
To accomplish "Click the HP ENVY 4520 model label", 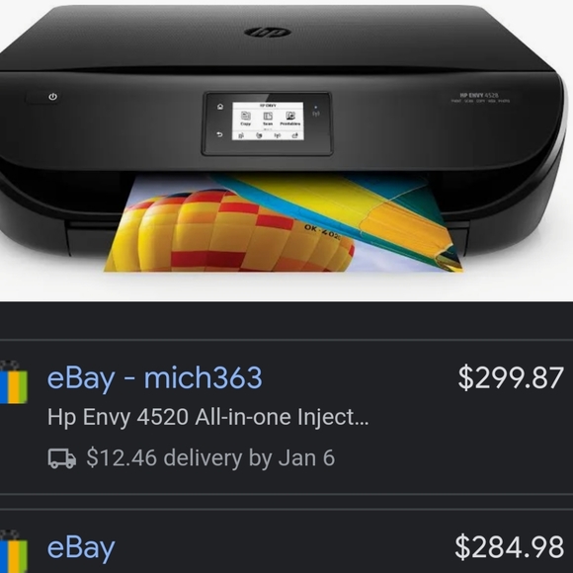I will pyautogui.click(x=479, y=95).
